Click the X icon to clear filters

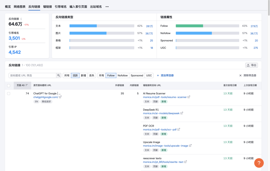pyautogui.click(x=240, y=75)
